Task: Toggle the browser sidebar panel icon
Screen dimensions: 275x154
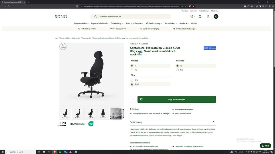Action: tap(260, 6)
